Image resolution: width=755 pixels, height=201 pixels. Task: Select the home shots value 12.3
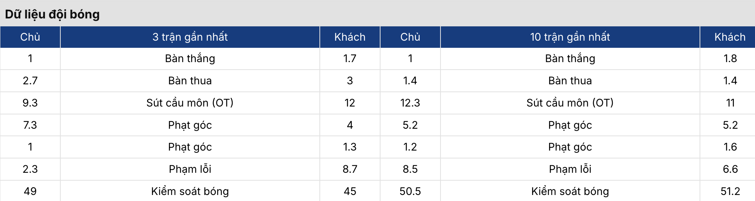pos(410,103)
